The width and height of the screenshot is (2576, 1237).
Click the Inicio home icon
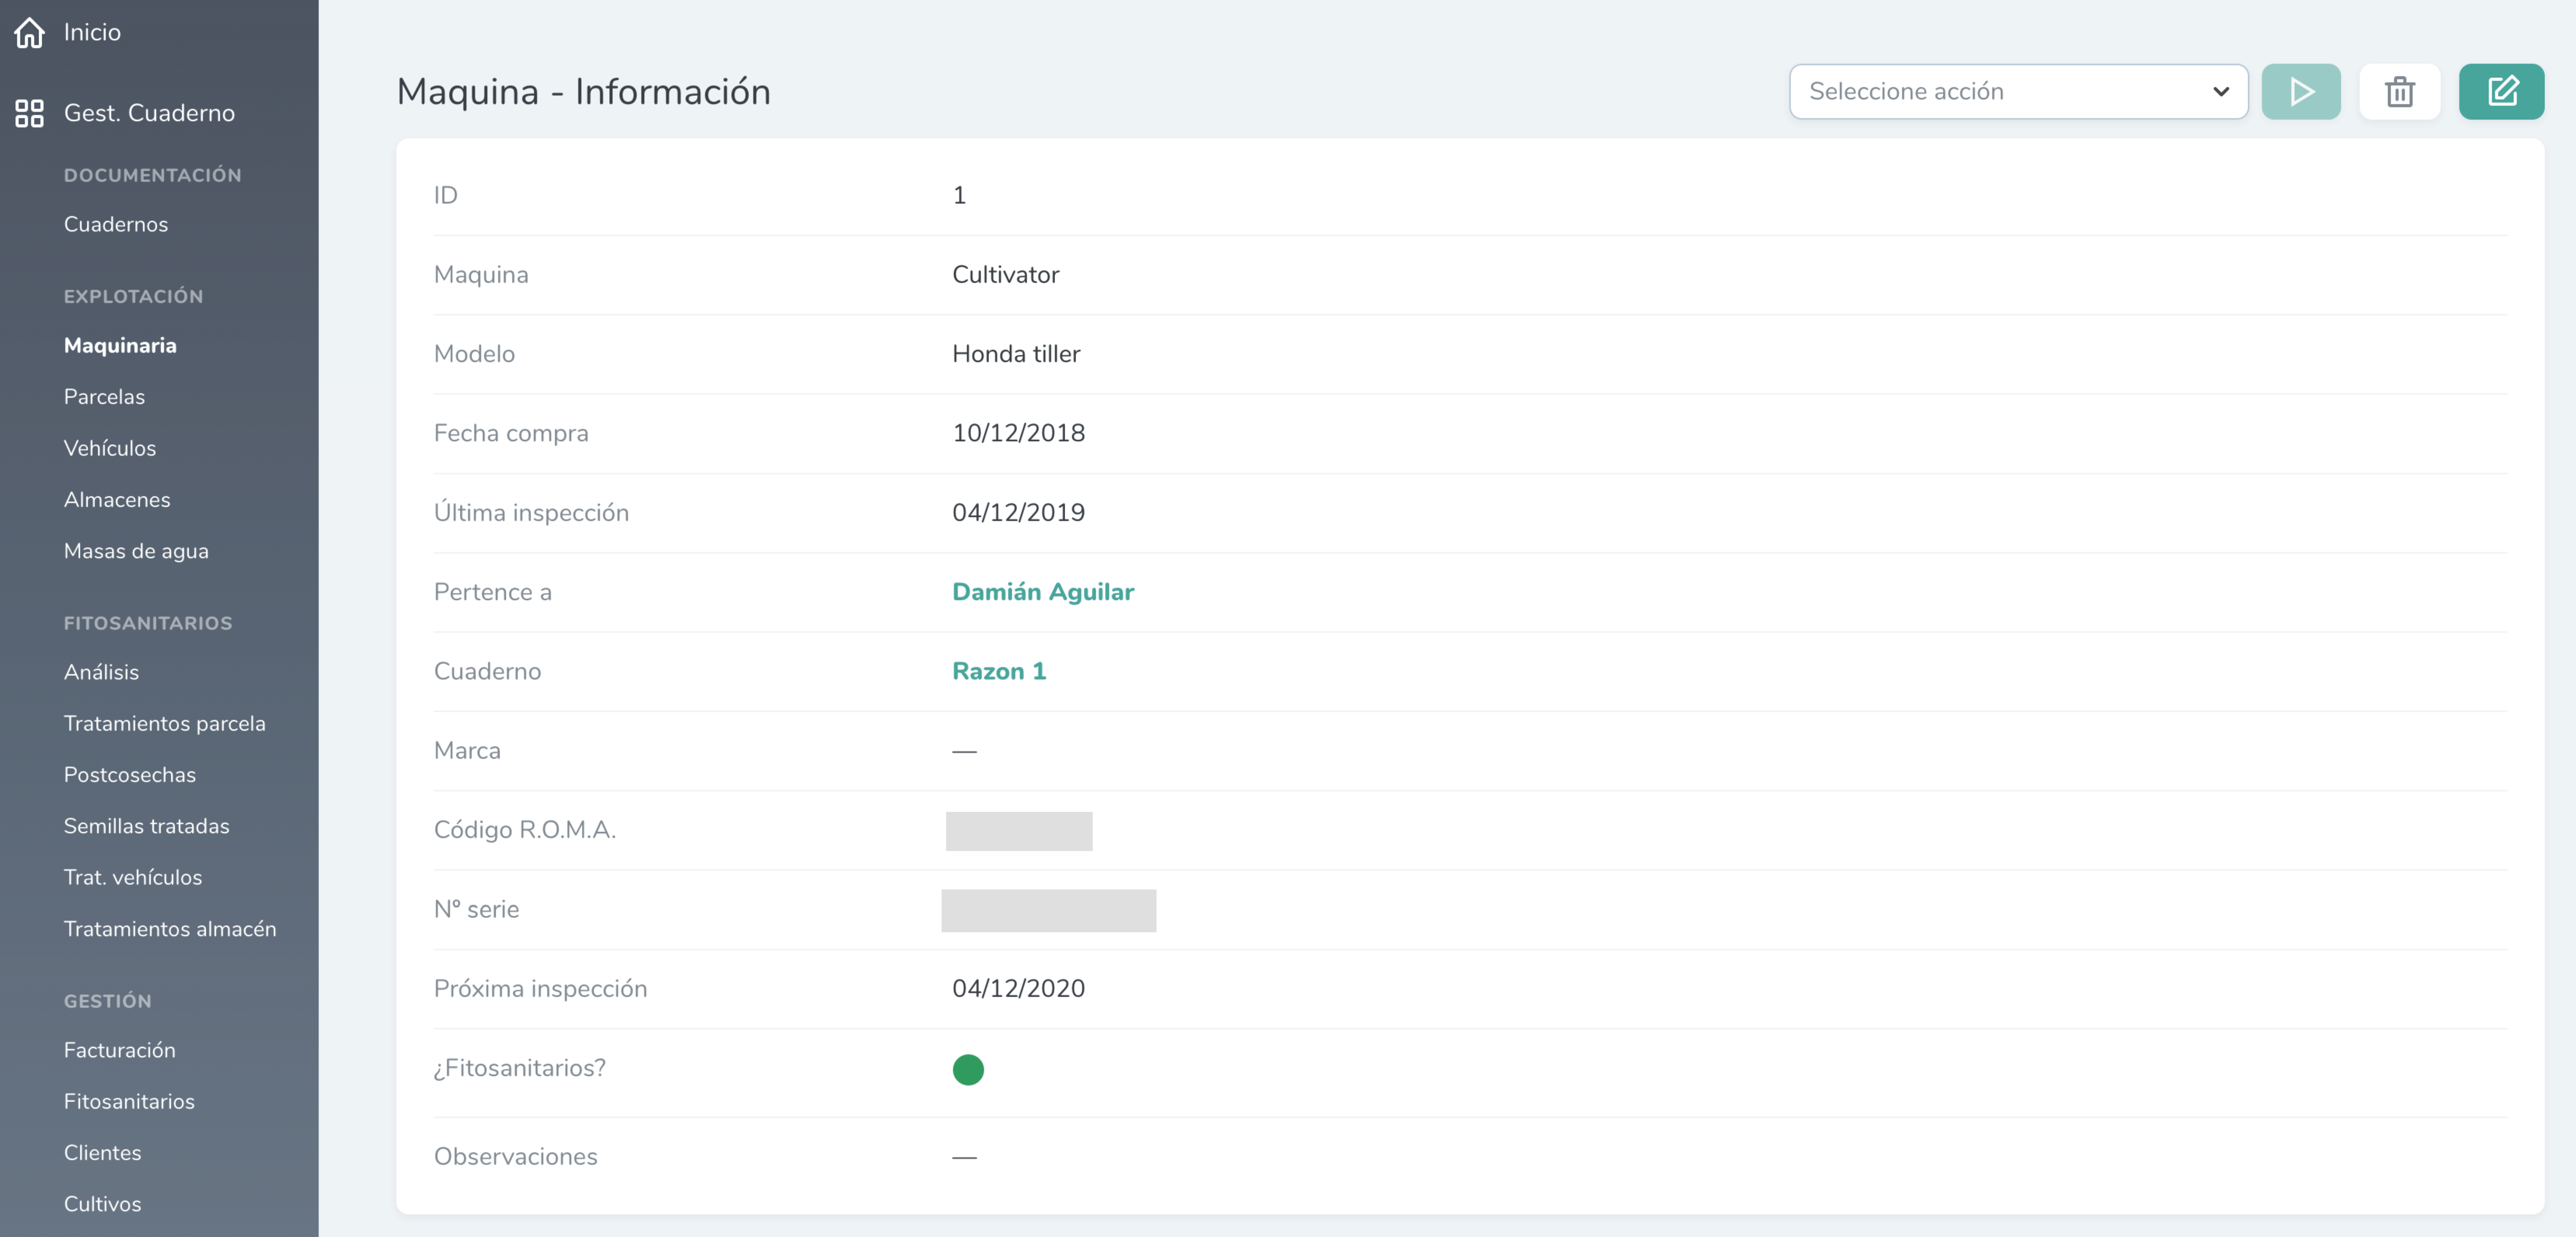tap(29, 32)
